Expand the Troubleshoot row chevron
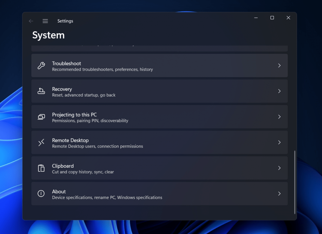322x234 pixels. (279, 65)
